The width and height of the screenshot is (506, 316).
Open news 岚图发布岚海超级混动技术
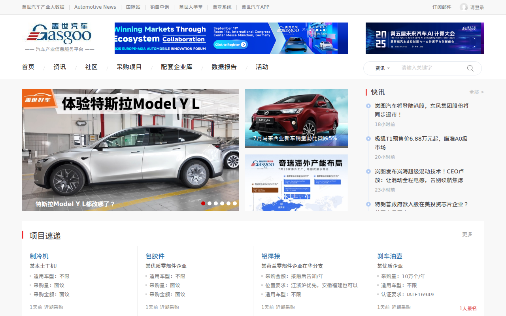pyautogui.click(x=419, y=176)
